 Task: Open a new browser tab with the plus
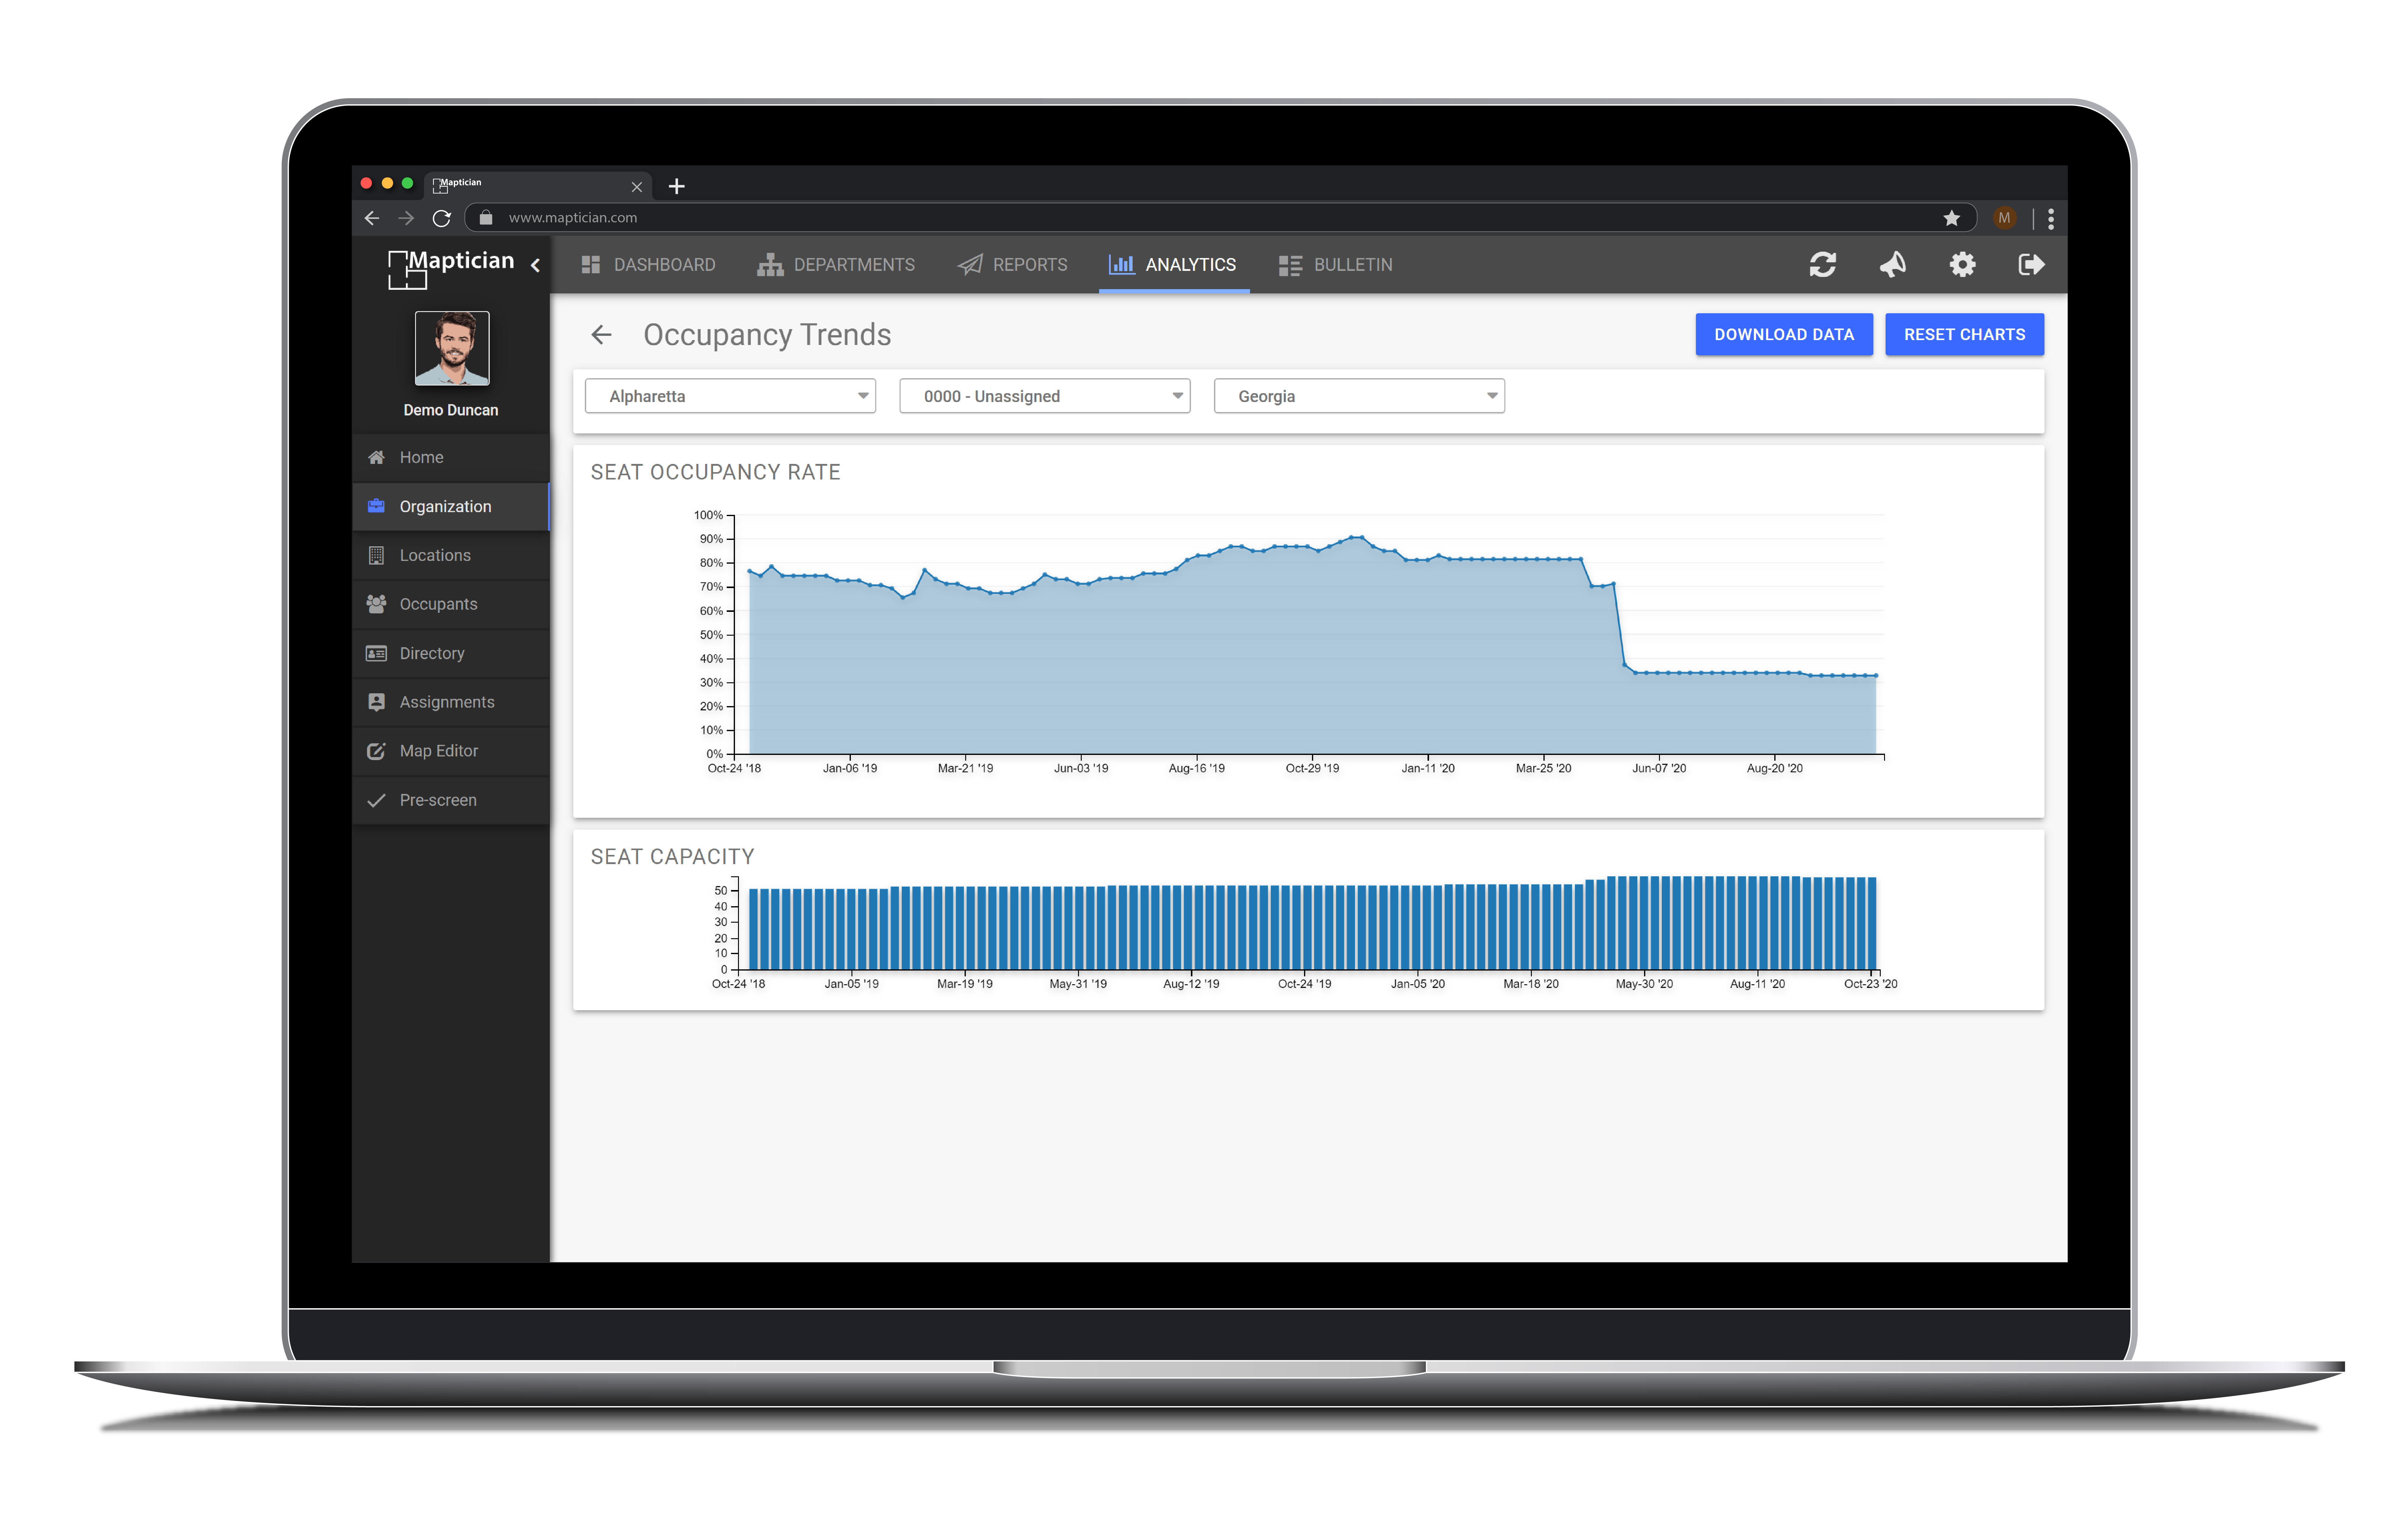tap(677, 186)
